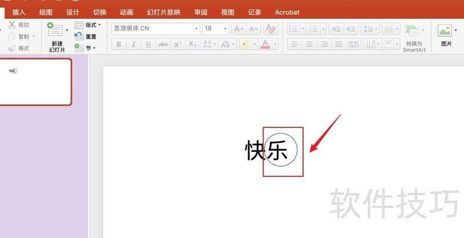Toggle bold formatting
Viewport: 464px width, 238px height.
[x=119, y=44]
